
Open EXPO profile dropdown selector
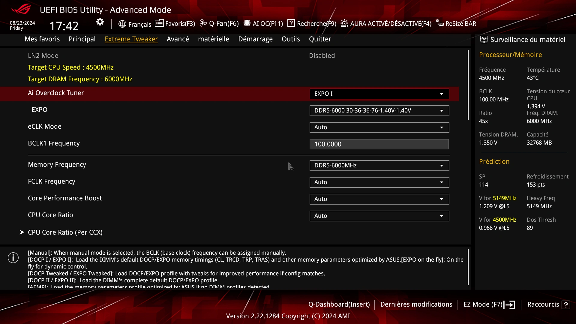[x=442, y=110]
